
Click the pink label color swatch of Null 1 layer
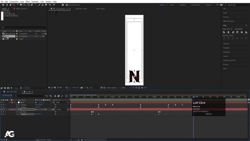(x=12, y=103)
